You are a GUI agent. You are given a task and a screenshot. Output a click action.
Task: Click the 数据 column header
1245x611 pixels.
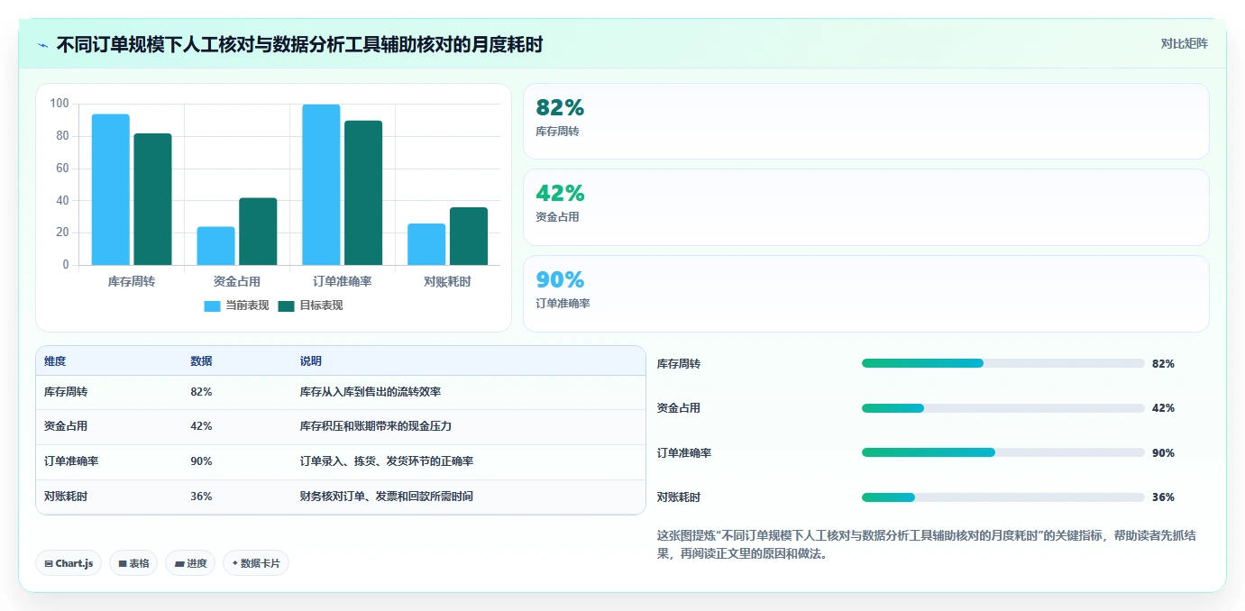tap(201, 361)
